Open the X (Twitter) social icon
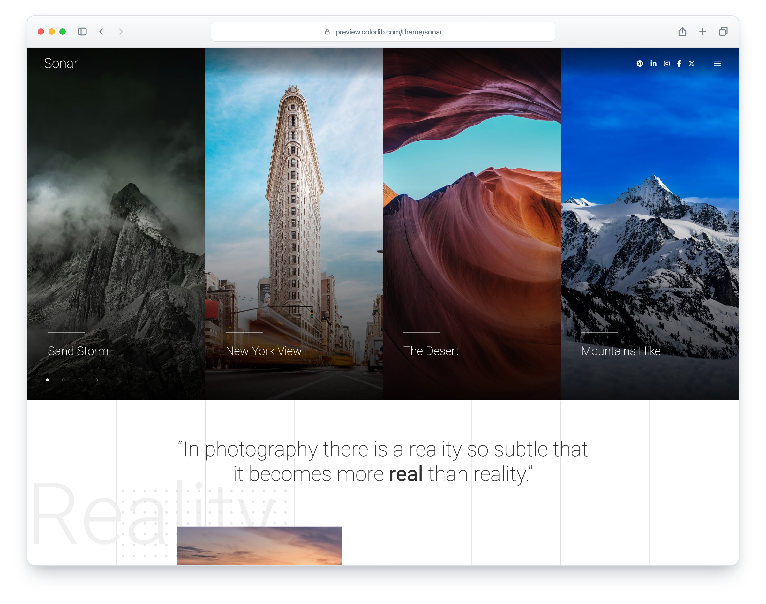Screen dimensions: 766x604 point(691,64)
